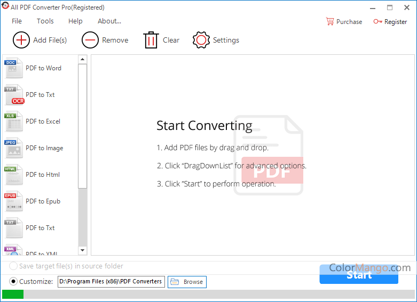The width and height of the screenshot is (417, 302).
Task: Open the About... menu
Action: 109,21
